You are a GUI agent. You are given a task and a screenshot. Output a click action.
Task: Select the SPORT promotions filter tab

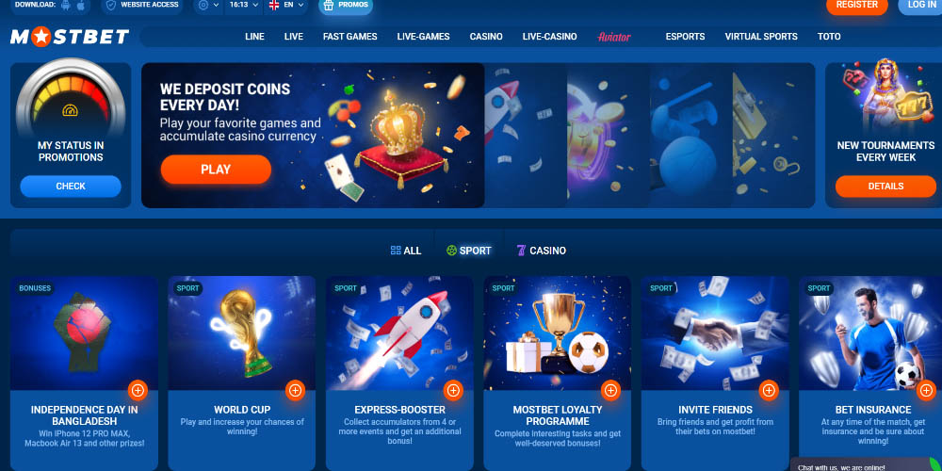[468, 251]
